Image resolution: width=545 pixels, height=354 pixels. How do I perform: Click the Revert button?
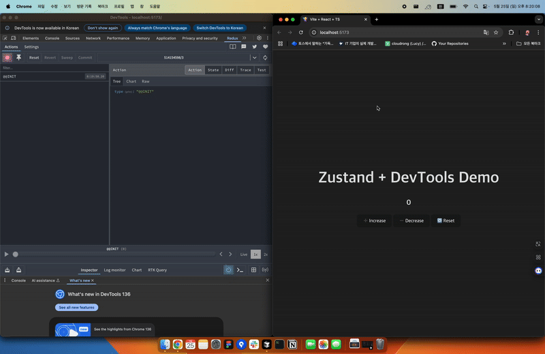(x=50, y=58)
